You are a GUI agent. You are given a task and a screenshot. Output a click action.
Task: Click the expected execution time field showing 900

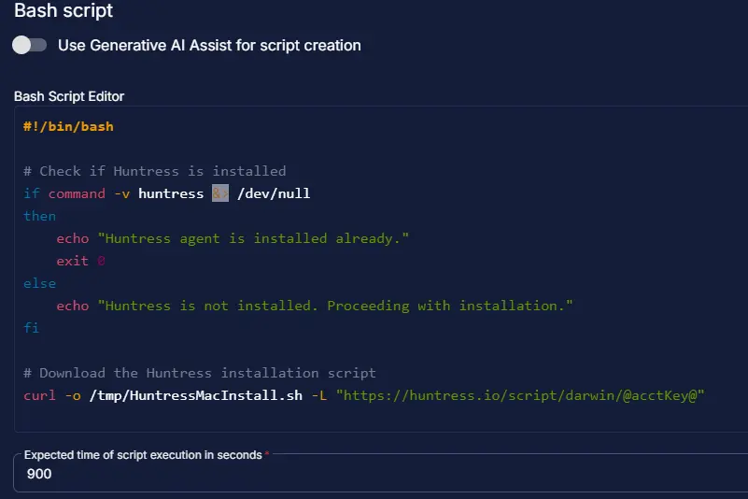point(382,474)
